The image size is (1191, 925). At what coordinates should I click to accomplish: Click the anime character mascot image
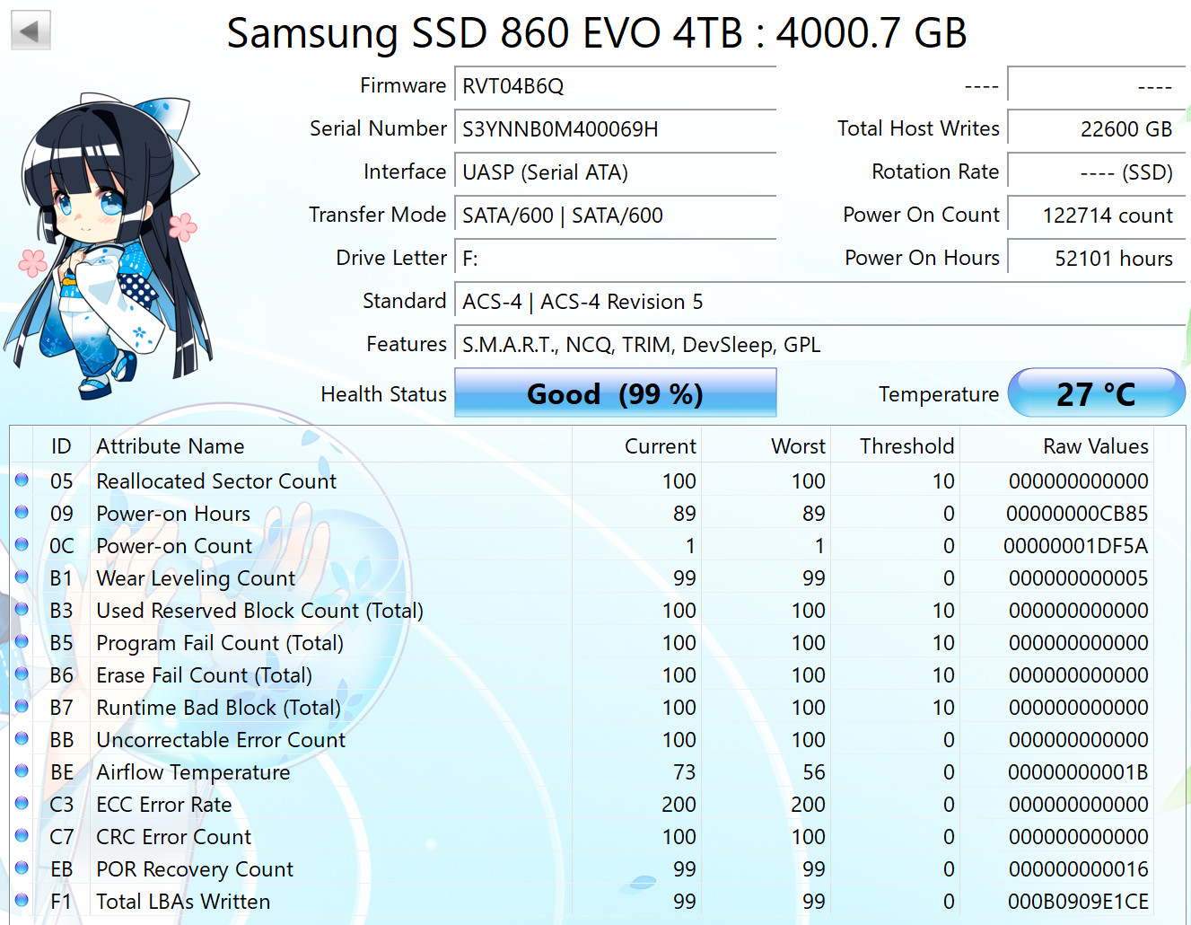[x=111, y=245]
